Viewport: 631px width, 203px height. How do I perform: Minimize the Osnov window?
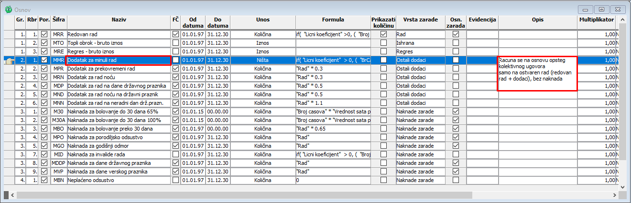point(585,9)
